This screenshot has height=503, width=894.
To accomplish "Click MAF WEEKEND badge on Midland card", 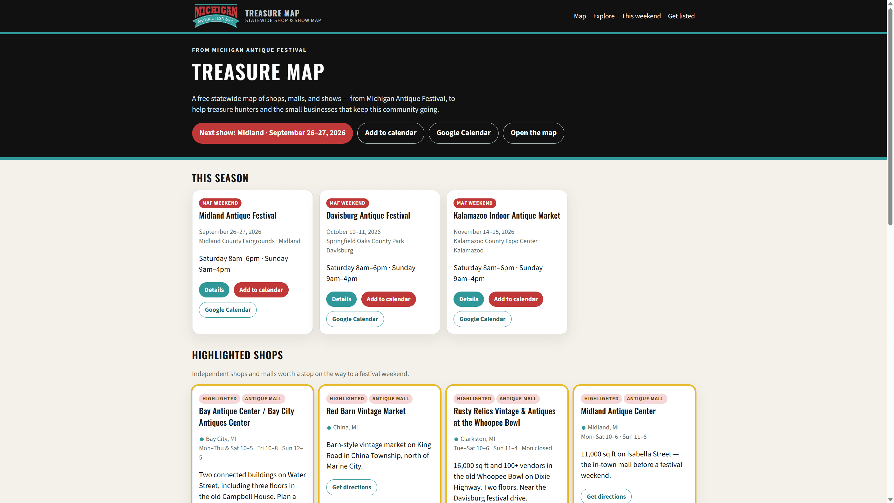I will [220, 203].
